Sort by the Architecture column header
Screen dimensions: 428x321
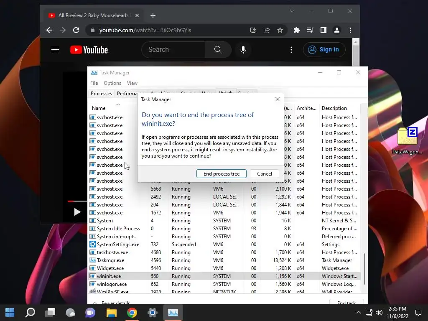click(x=306, y=108)
